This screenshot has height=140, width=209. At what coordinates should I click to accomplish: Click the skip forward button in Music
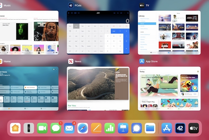[57, 53]
